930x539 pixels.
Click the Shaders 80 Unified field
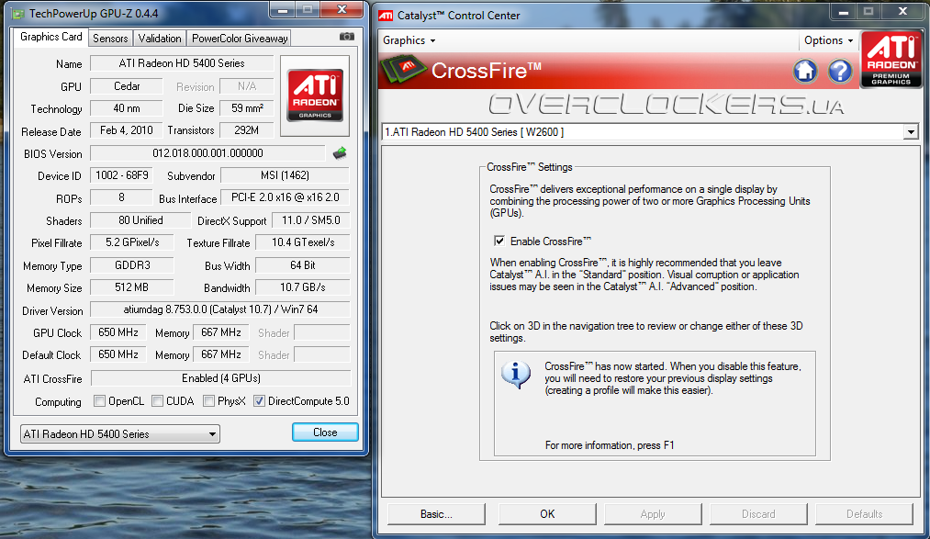(x=140, y=220)
